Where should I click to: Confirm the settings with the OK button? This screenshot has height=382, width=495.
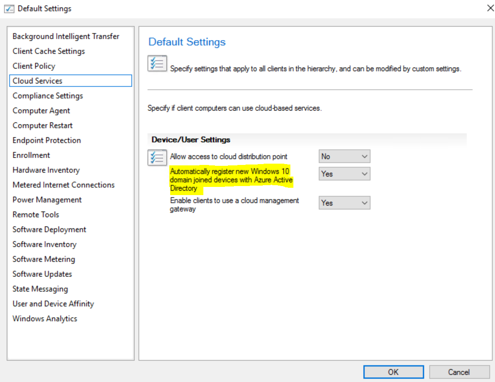point(393,372)
